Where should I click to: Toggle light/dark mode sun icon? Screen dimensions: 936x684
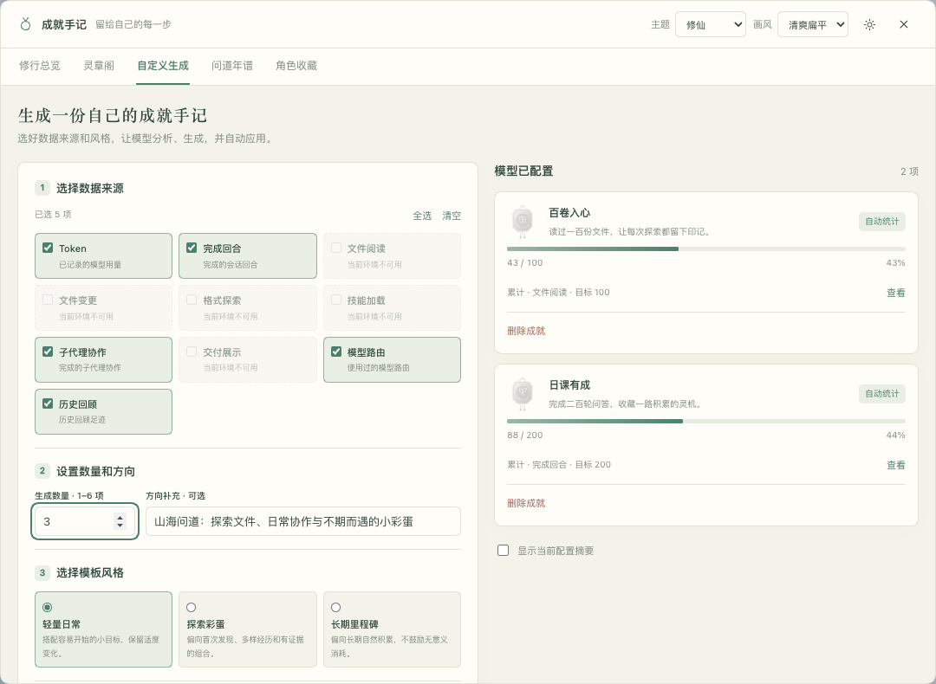tap(870, 24)
